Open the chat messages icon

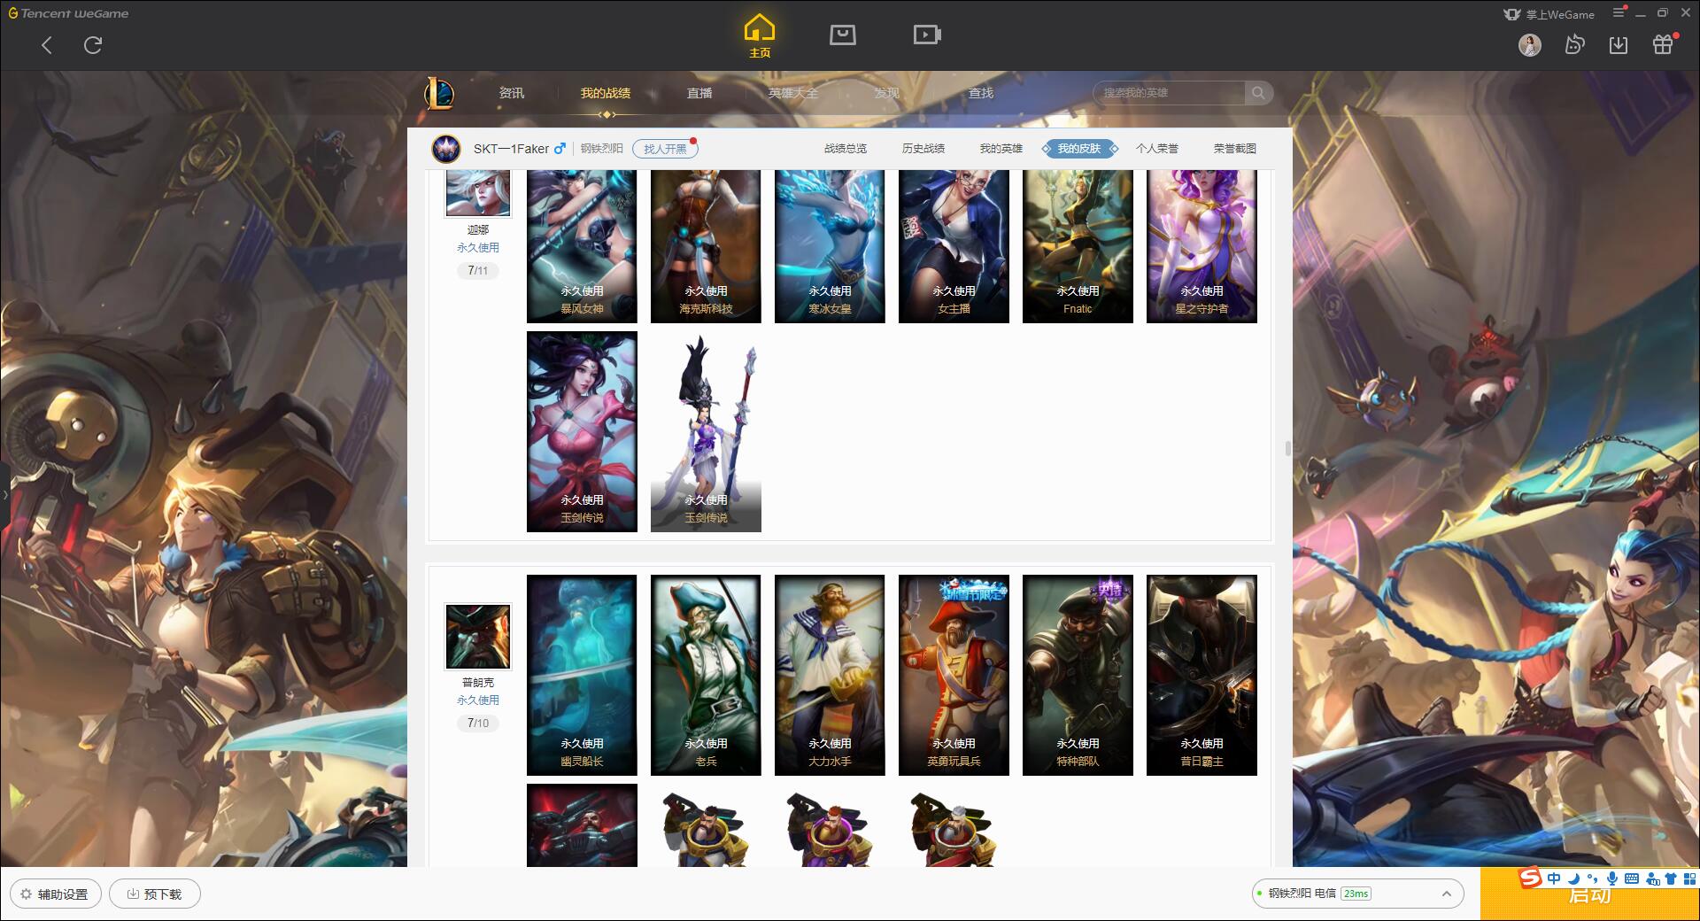click(1574, 45)
